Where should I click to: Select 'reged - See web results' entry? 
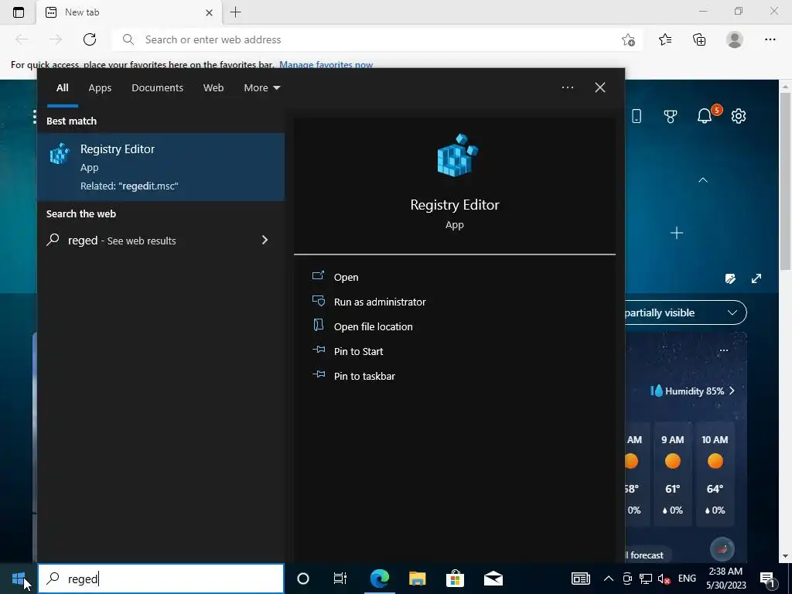click(x=161, y=241)
